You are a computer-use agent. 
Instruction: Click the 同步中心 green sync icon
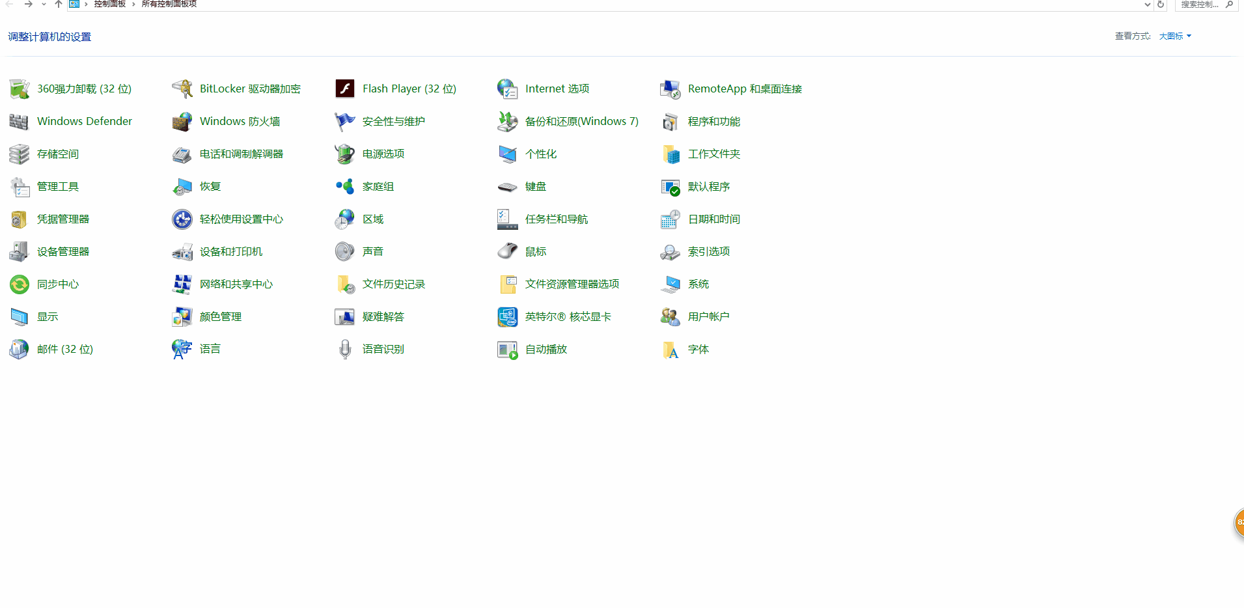[20, 284]
